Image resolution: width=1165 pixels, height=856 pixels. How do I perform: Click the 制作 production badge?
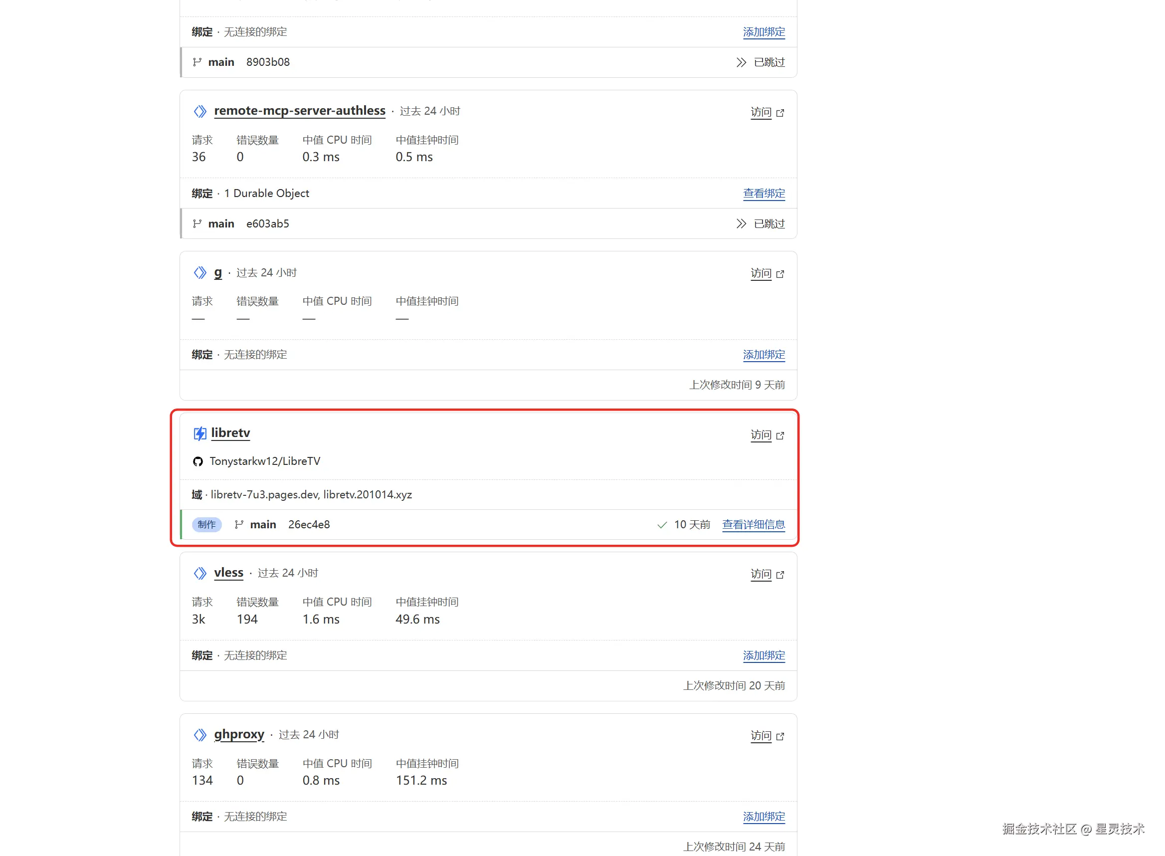[206, 525]
